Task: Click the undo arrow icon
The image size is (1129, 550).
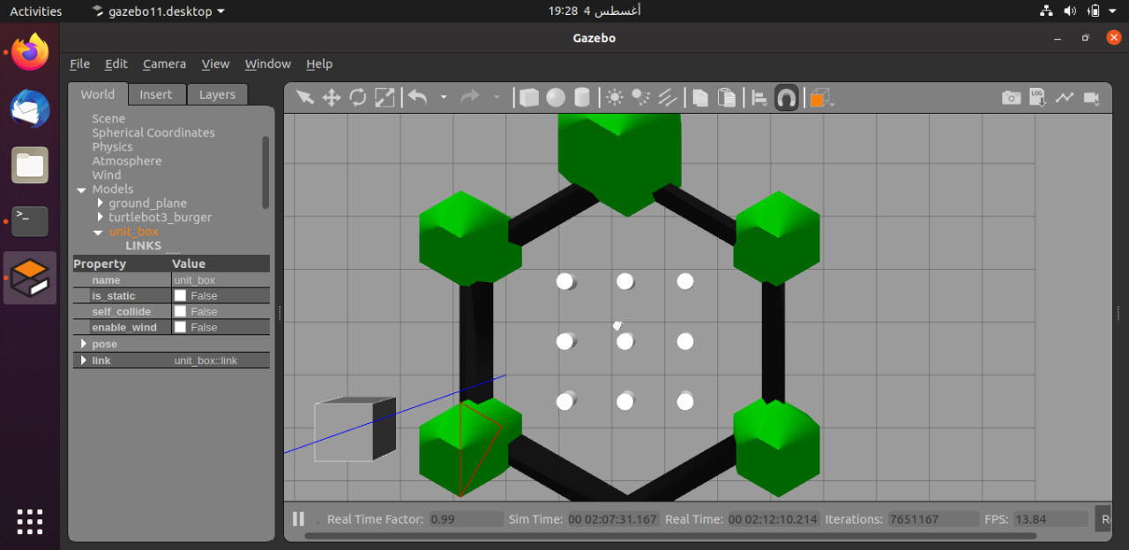Action: pyautogui.click(x=418, y=98)
